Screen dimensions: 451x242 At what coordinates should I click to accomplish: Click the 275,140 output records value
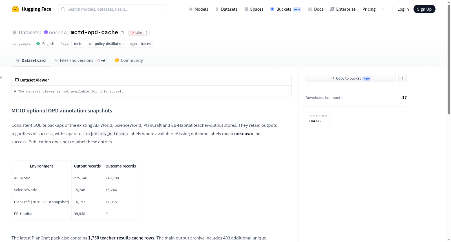(81, 178)
